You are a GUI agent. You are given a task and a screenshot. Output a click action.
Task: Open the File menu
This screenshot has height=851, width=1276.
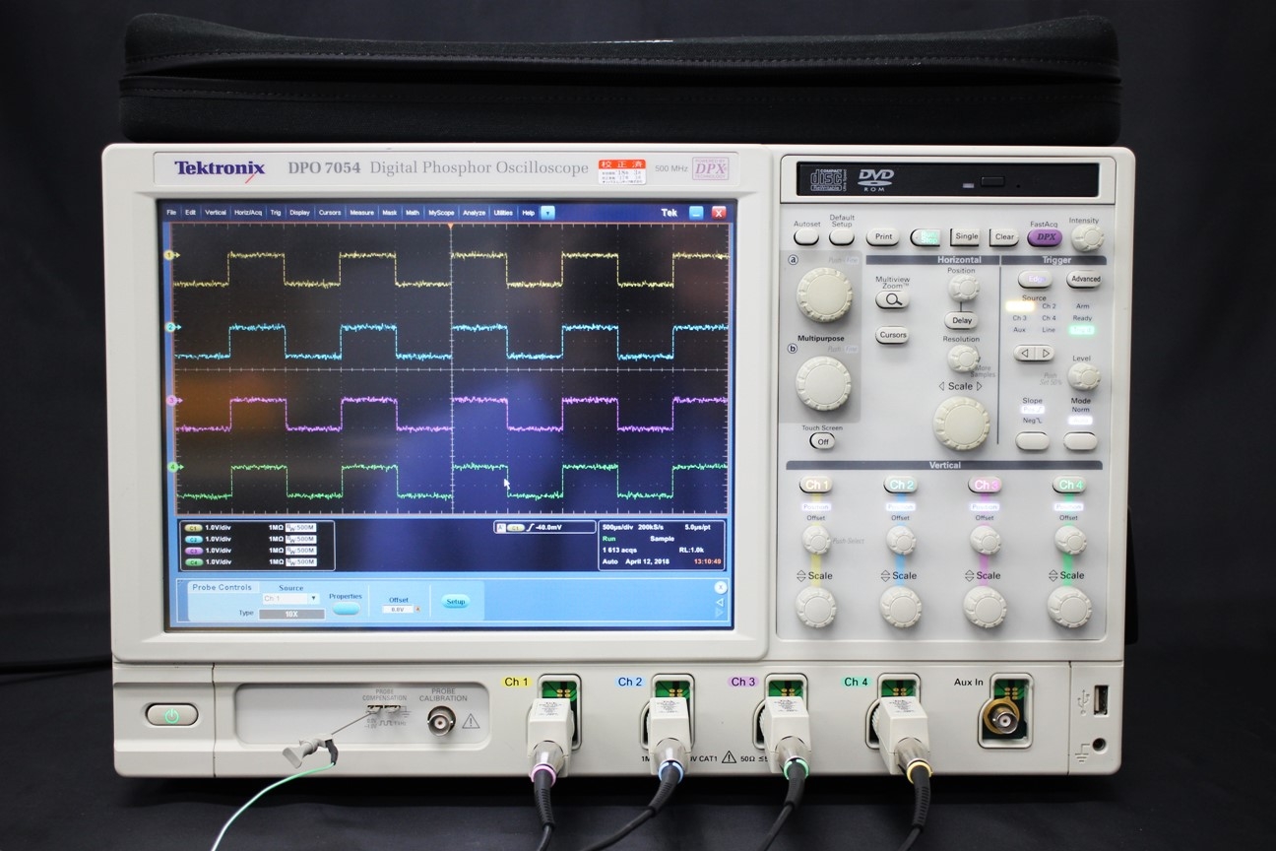[171, 213]
